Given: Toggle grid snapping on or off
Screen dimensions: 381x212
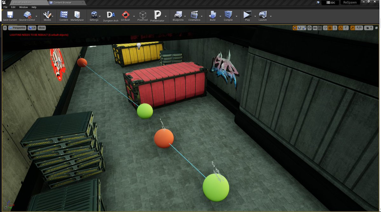Looking at the screenshot, I should (330, 28).
